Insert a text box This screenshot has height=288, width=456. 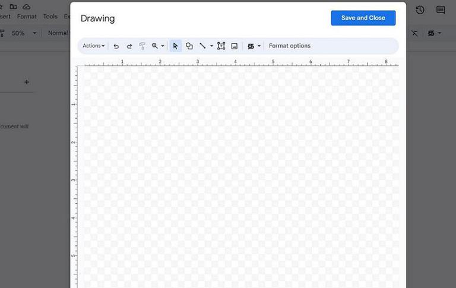pos(221,46)
